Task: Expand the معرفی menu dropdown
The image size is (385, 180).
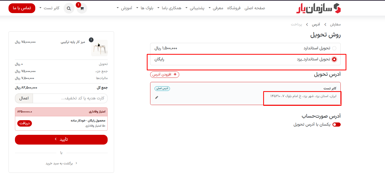Action: click(x=216, y=8)
